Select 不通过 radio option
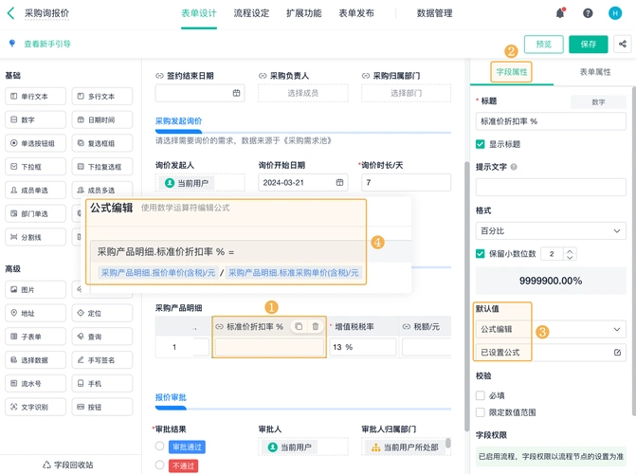Image resolution: width=636 pixels, height=474 pixels. click(160, 465)
